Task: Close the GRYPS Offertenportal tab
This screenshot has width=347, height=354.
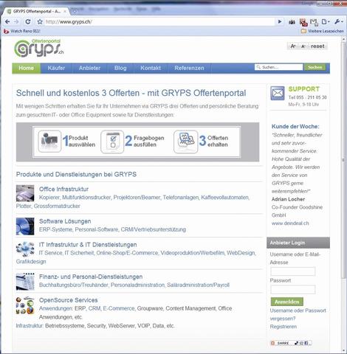Action: [x=65, y=11]
